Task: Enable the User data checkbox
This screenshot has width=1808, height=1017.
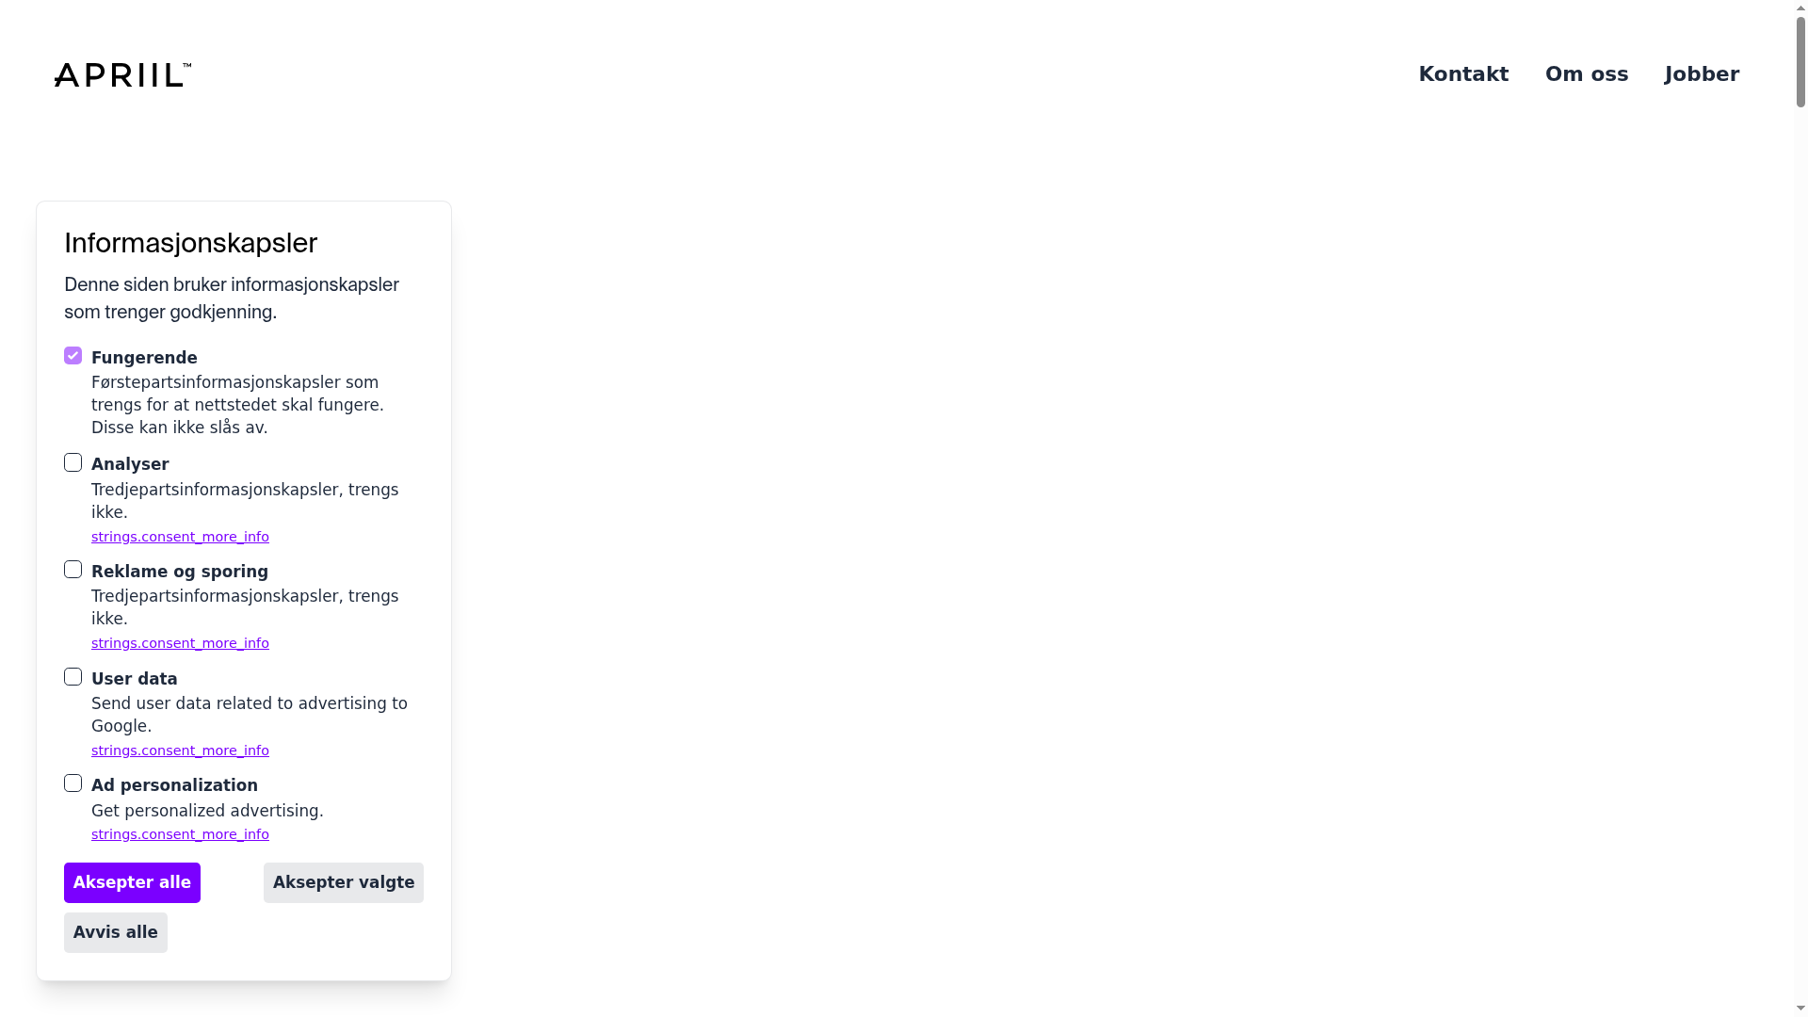Action: pos(73,676)
